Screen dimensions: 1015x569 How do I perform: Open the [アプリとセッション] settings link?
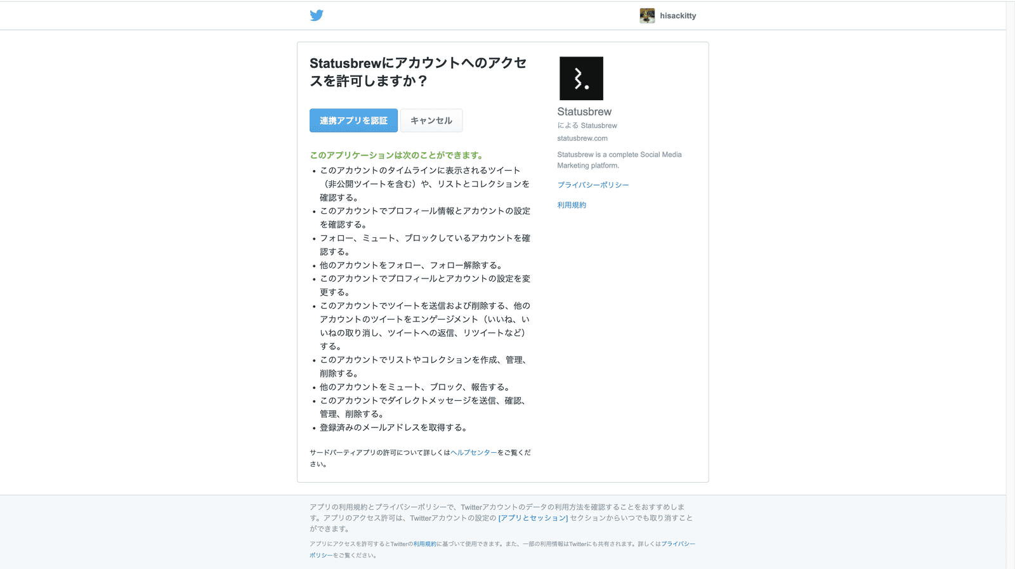tap(533, 518)
